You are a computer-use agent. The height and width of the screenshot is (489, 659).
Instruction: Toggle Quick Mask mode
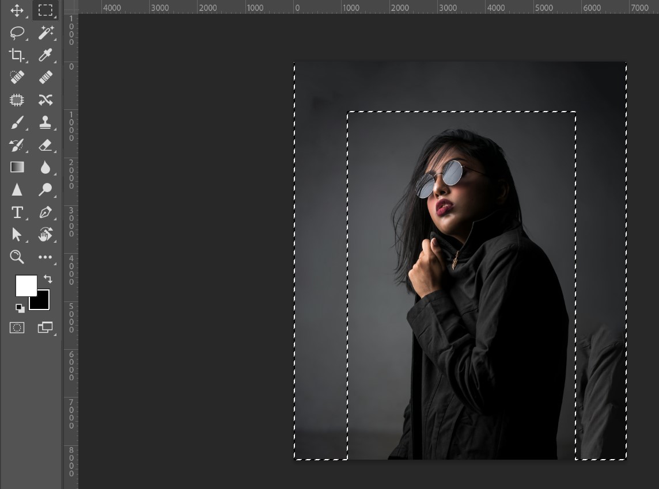coord(17,327)
